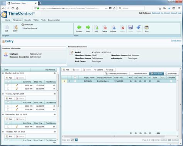This screenshot has height=146, width=183.
Task: Toggle Complete checkbox for INTERNAL line
Action: coord(171,81)
